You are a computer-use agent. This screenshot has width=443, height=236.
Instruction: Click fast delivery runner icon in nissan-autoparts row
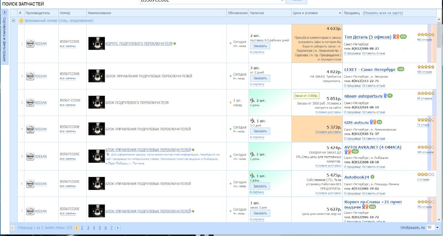(252, 100)
